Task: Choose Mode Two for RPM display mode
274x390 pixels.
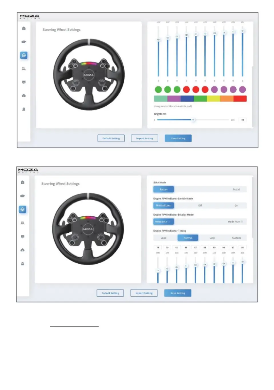Action: pyautogui.click(x=235, y=222)
